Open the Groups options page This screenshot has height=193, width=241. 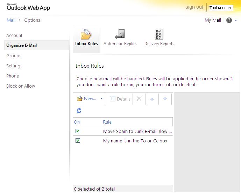[x=14, y=55]
